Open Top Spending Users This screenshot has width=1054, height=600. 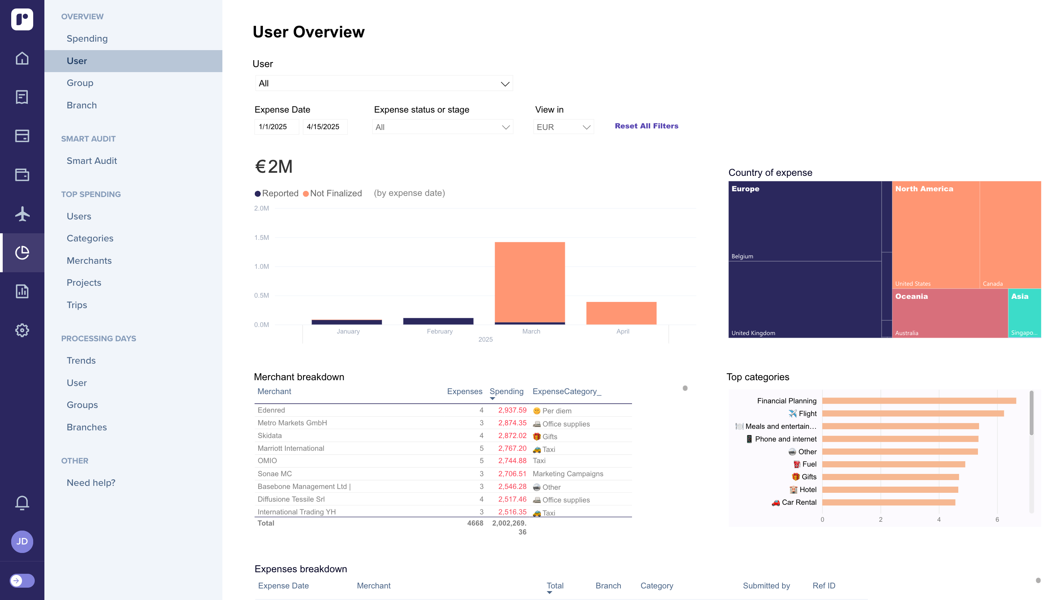pyautogui.click(x=79, y=216)
